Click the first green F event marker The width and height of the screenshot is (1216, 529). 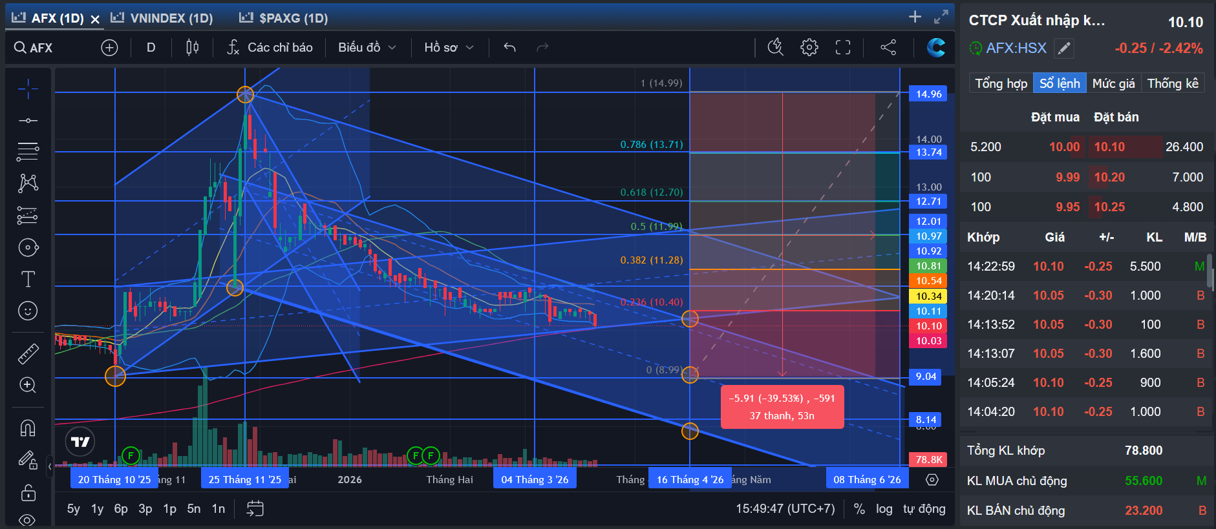131,456
